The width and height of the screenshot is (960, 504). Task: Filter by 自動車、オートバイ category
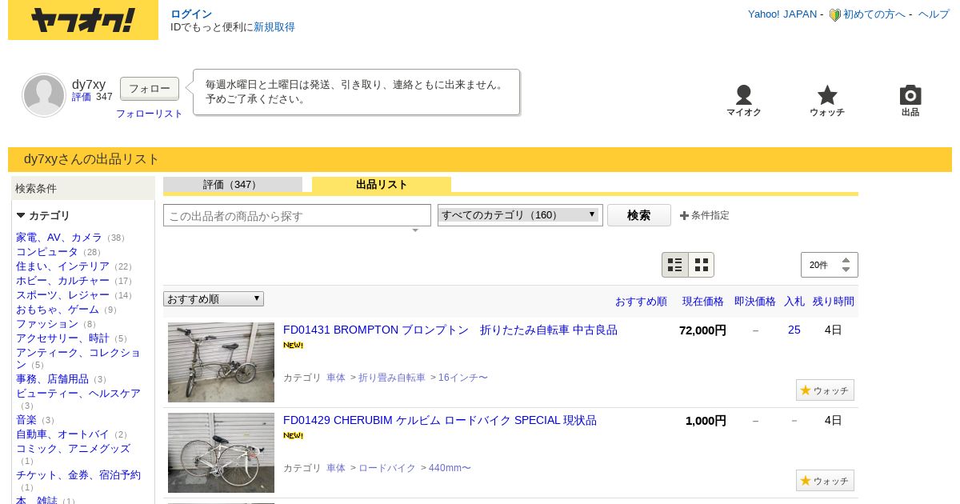(62, 434)
